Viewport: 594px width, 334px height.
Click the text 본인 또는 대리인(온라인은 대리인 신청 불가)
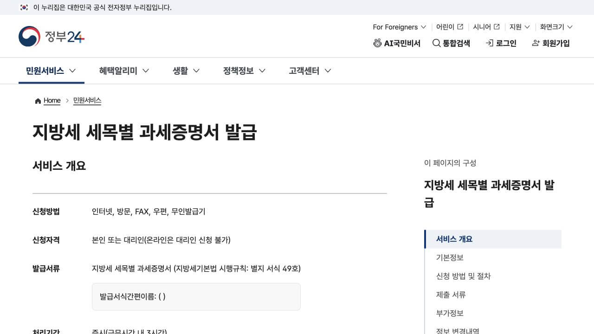click(x=161, y=240)
